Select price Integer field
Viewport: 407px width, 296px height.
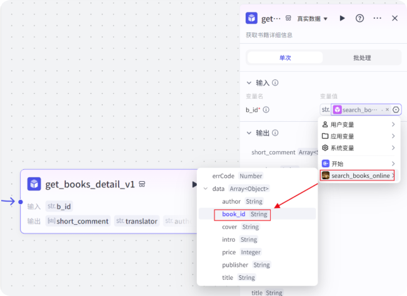tap(257, 252)
